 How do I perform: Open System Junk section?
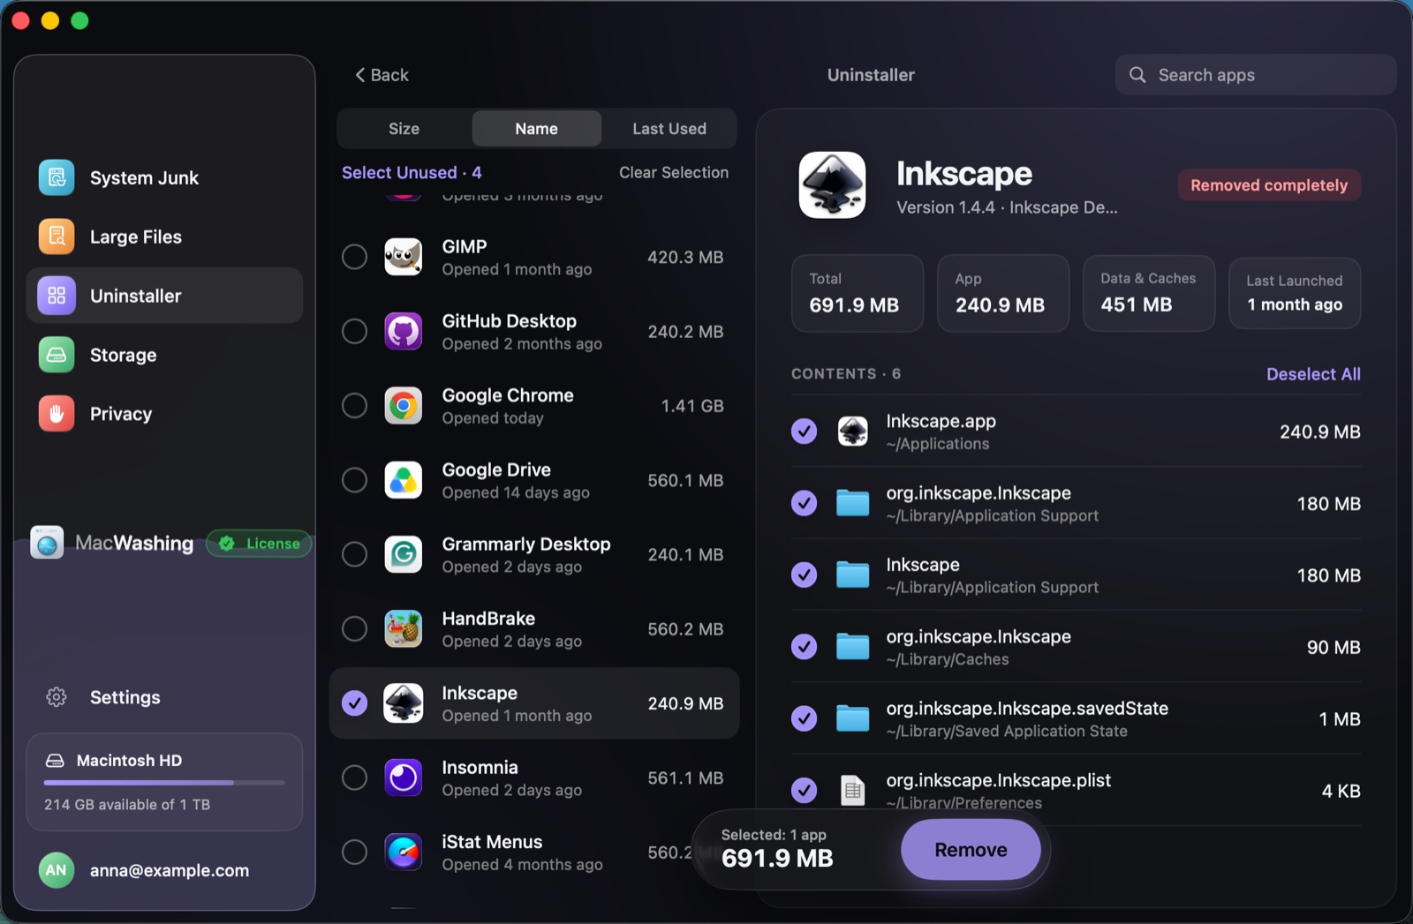coord(164,177)
